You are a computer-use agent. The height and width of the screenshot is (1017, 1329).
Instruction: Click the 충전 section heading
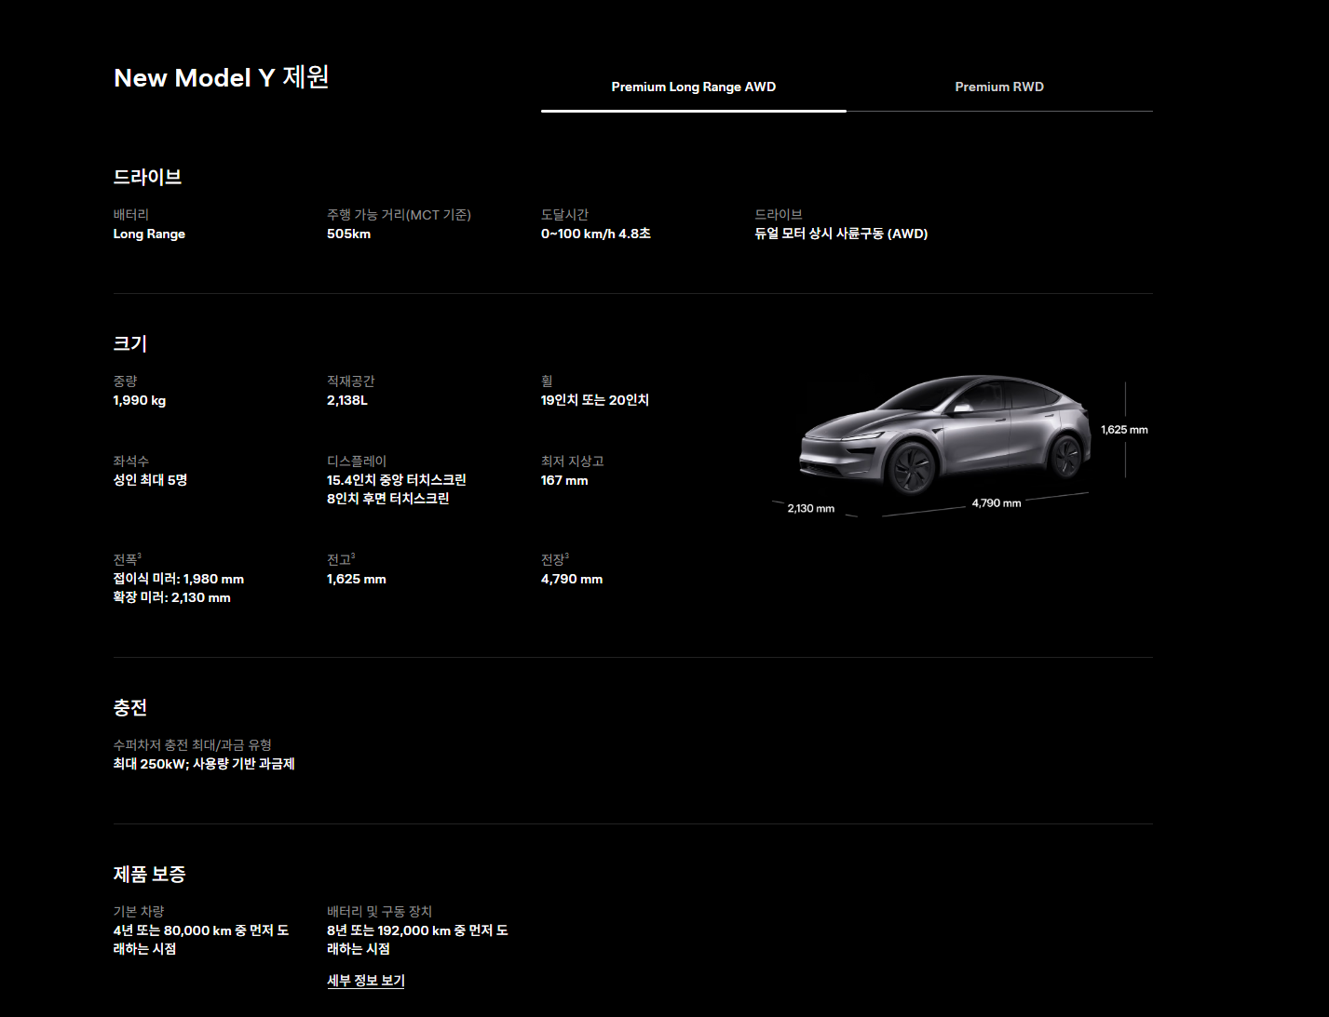point(130,707)
